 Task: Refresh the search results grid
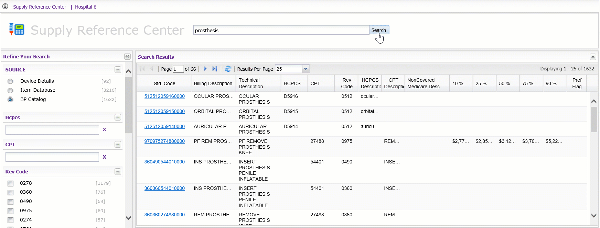[x=228, y=69]
